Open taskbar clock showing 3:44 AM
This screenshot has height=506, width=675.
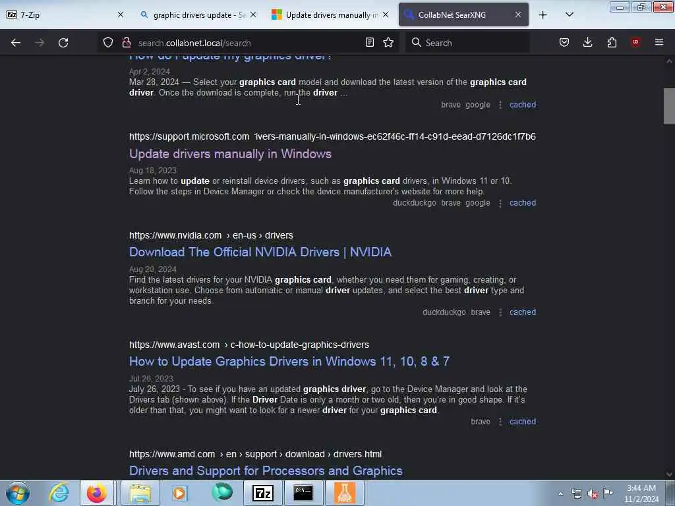pyautogui.click(x=641, y=493)
